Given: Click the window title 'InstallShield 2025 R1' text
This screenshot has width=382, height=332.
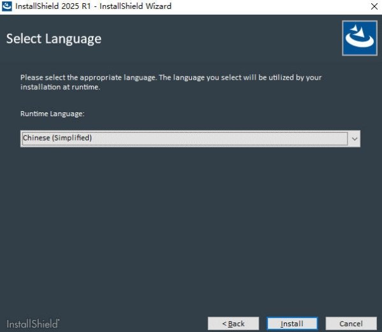Looking at the screenshot, I should click(x=53, y=6).
